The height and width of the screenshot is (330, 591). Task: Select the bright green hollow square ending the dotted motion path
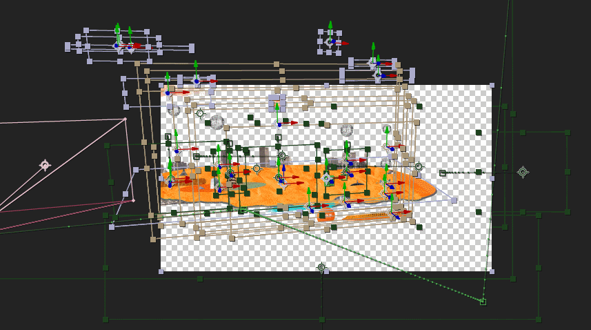[483, 302]
